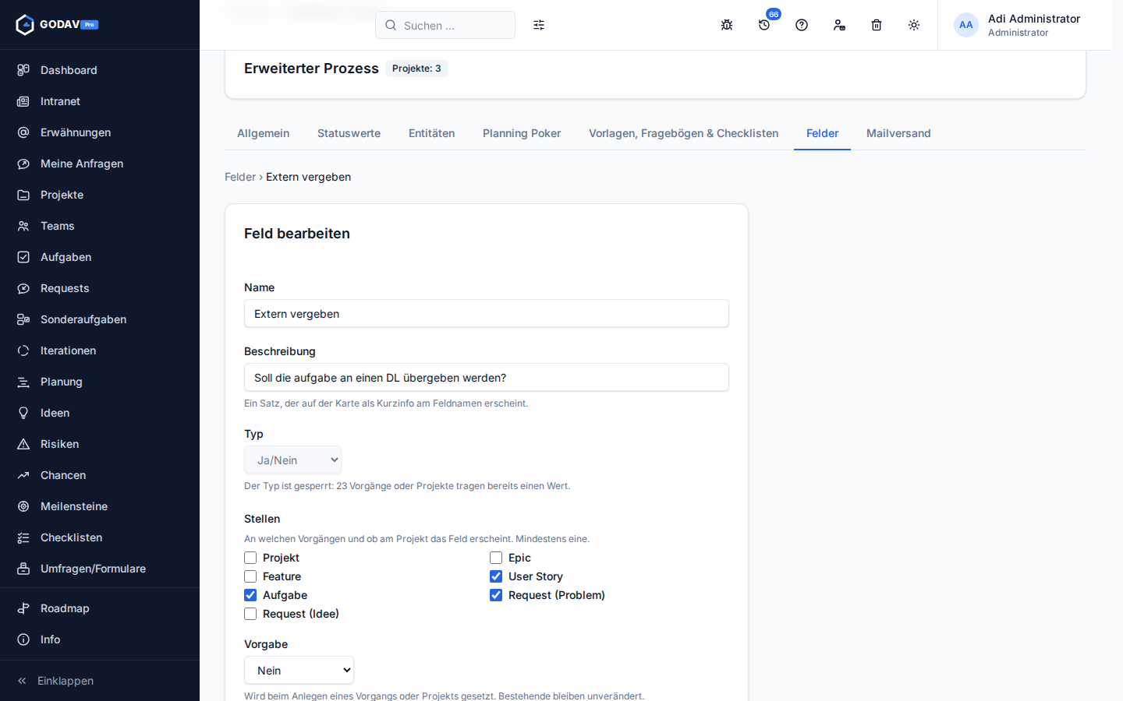Click the Erwähnungen at-sign icon
The width and height of the screenshot is (1123, 701).
click(x=23, y=132)
